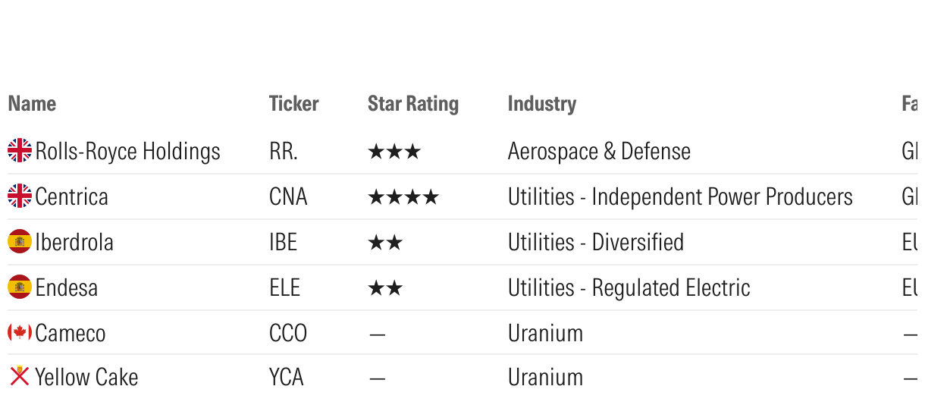Open the Yellow Cake company entry
Image resolution: width=925 pixels, height=405 pixels.
point(86,377)
